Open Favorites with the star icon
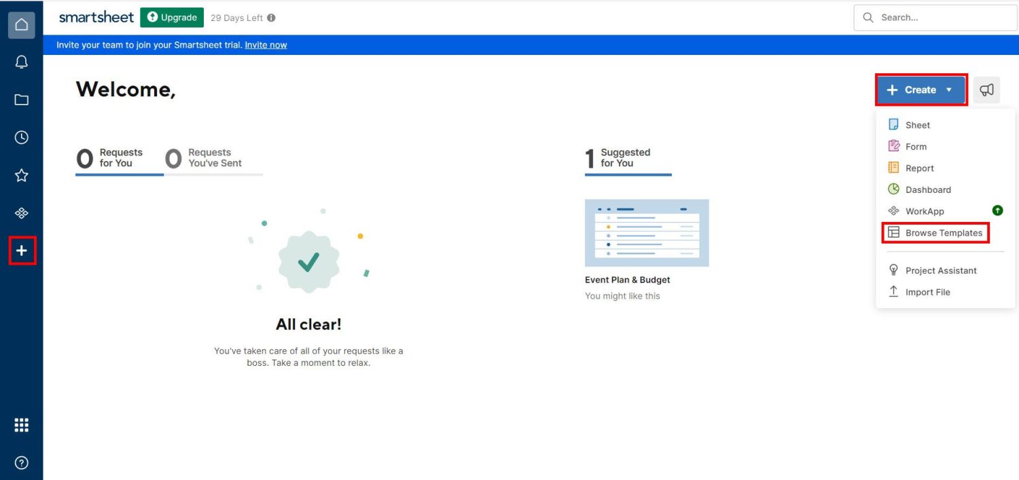The width and height of the screenshot is (1019, 480). point(21,174)
